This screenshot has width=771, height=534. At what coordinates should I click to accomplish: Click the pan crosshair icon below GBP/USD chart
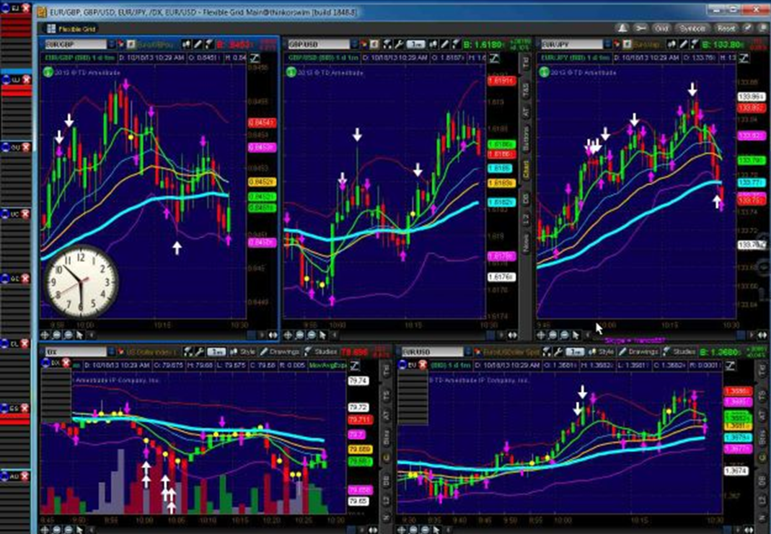pyautogui.click(x=288, y=335)
